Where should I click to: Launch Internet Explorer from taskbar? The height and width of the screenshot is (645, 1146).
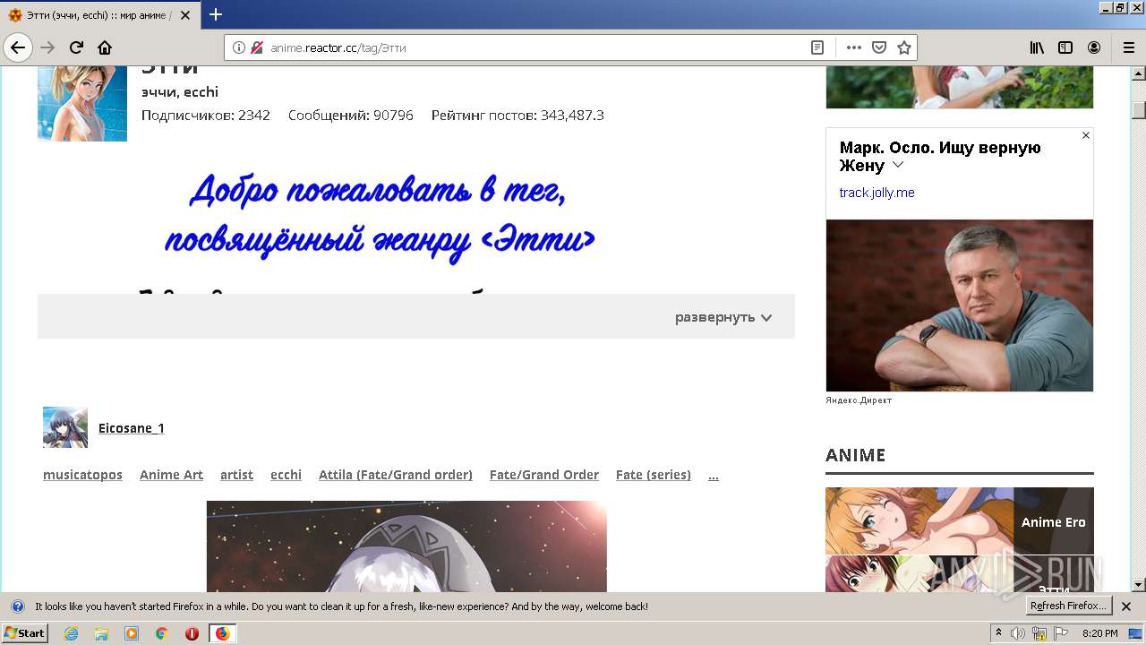tap(71, 633)
